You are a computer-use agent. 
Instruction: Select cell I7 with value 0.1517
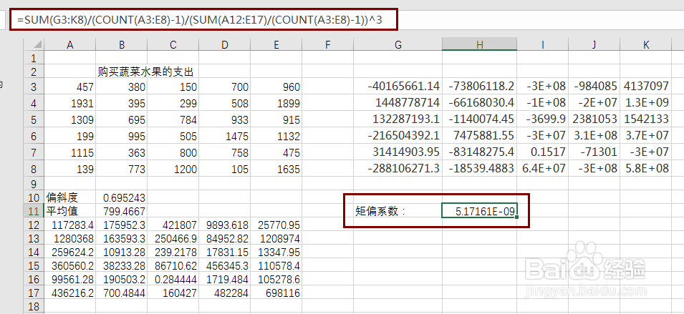(x=543, y=153)
